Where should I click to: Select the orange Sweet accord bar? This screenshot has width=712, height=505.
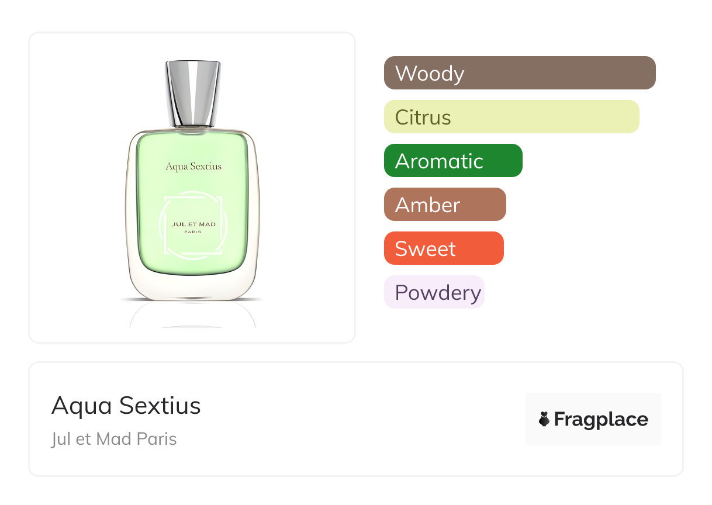(x=444, y=248)
